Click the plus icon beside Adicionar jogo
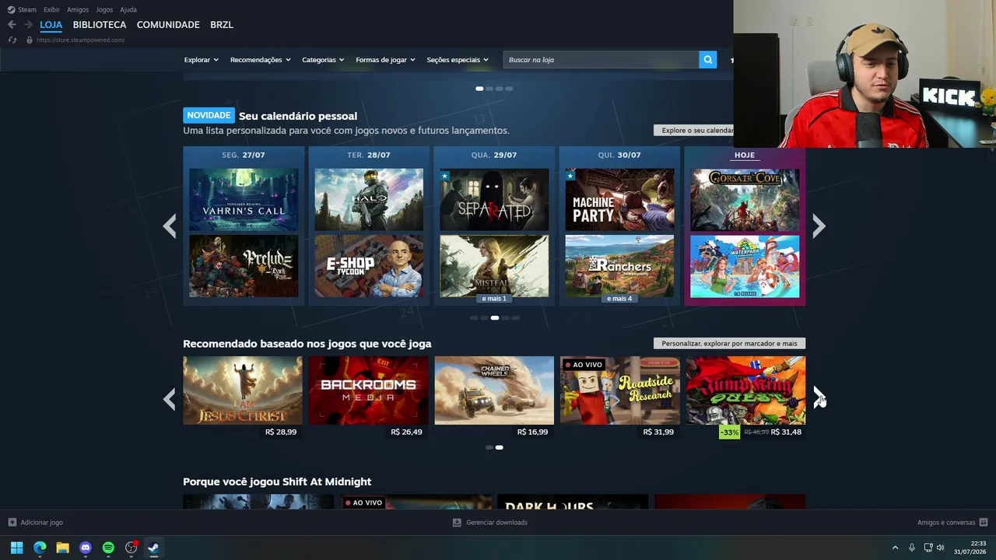This screenshot has height=560, width=996. (12, 523)
